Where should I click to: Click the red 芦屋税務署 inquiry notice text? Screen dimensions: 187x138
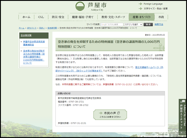click(x=110, y=84)
